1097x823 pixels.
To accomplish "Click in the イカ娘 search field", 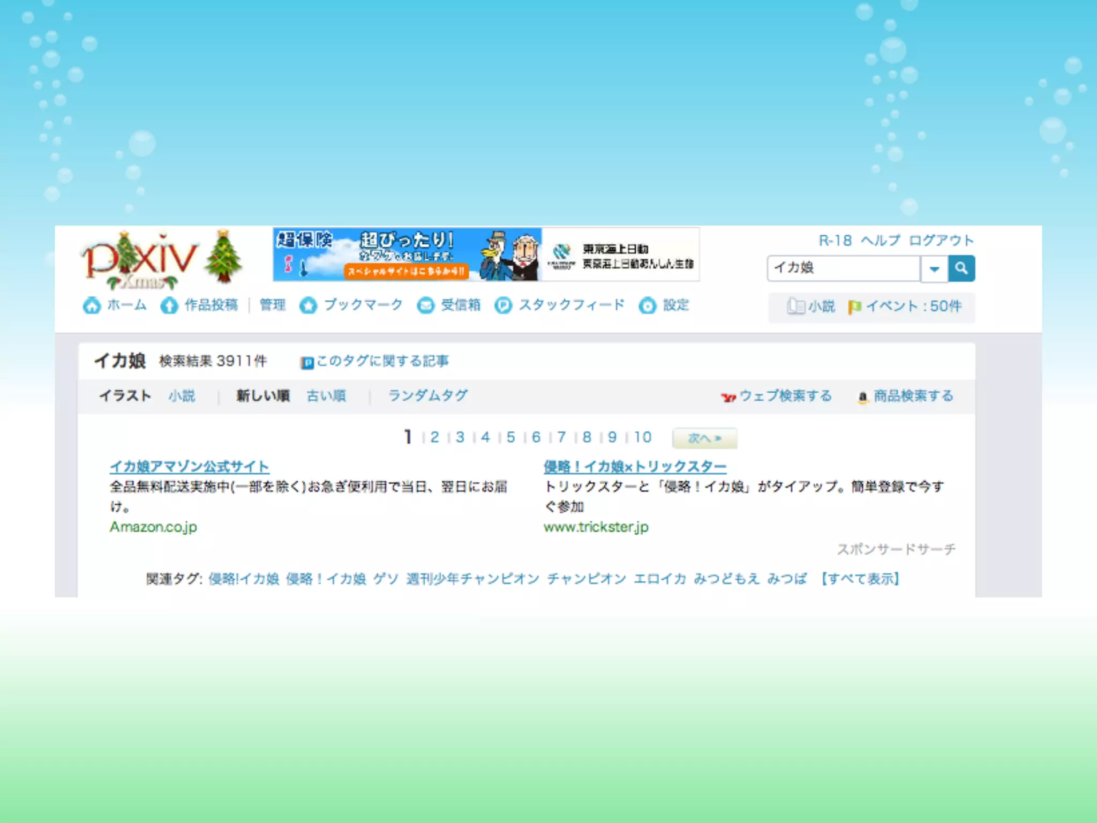I will pyautogui.click(x=843, y=268).
